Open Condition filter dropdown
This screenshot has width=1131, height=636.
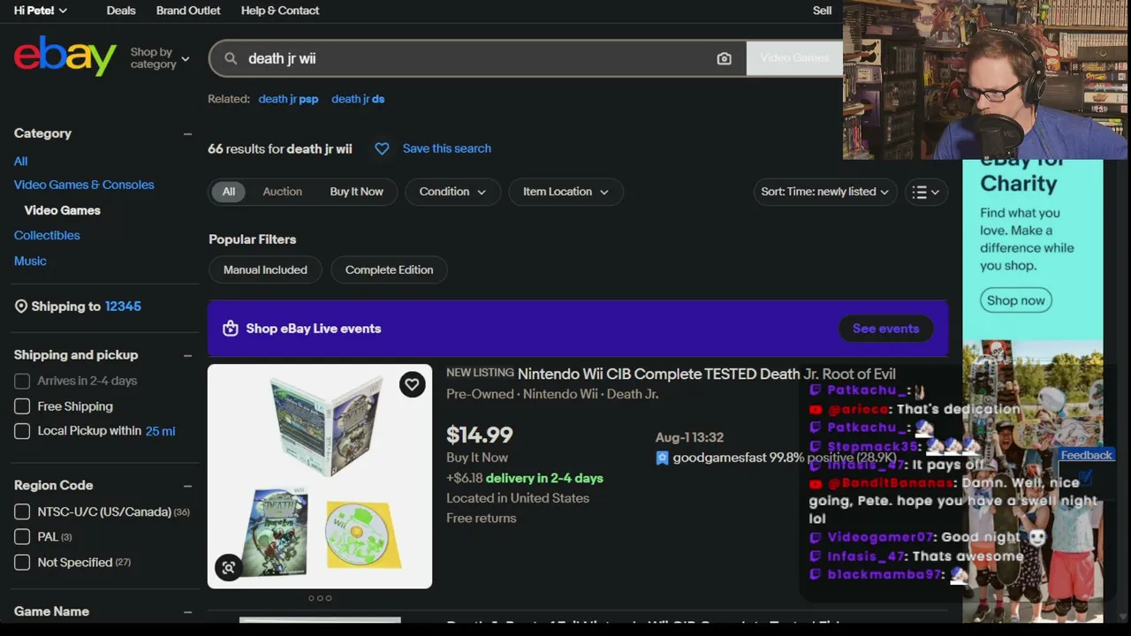[x=452, y=192]
